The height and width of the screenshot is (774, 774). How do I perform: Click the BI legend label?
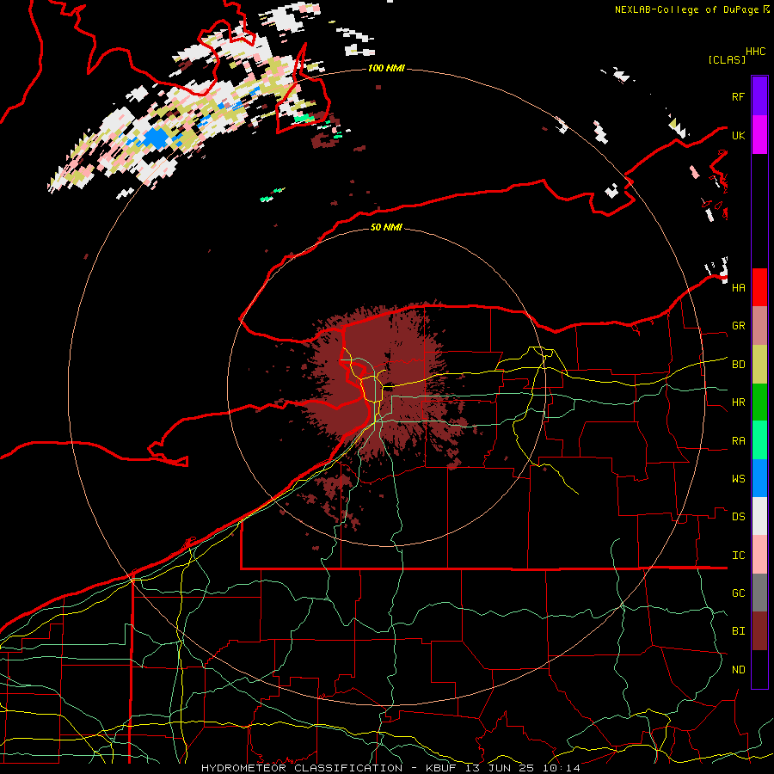coord(738,631)
